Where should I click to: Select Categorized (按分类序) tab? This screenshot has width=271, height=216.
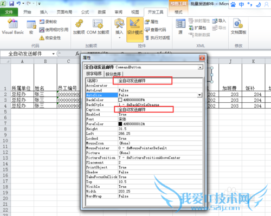113,74
